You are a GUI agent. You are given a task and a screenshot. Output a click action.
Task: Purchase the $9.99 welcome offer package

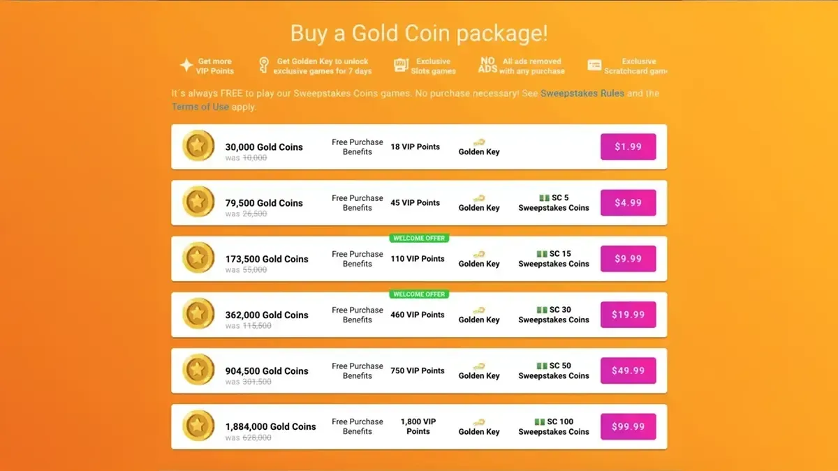click(x=628, y=259)
